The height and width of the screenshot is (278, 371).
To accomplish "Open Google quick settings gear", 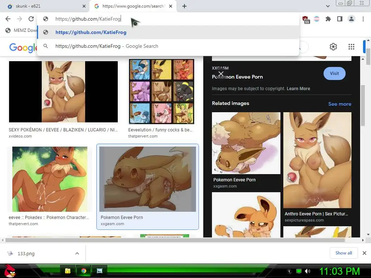I will pos(333,47).
